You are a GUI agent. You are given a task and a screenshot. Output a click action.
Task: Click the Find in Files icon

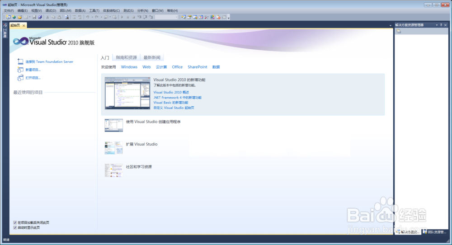click(x=67, y=17)
